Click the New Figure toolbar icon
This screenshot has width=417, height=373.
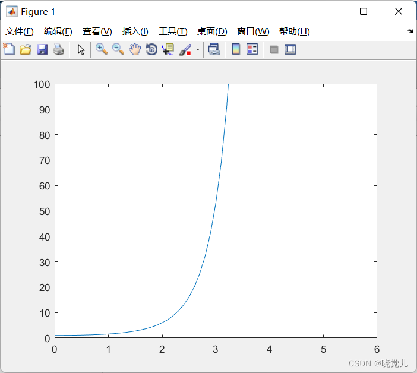pos(9,49)
